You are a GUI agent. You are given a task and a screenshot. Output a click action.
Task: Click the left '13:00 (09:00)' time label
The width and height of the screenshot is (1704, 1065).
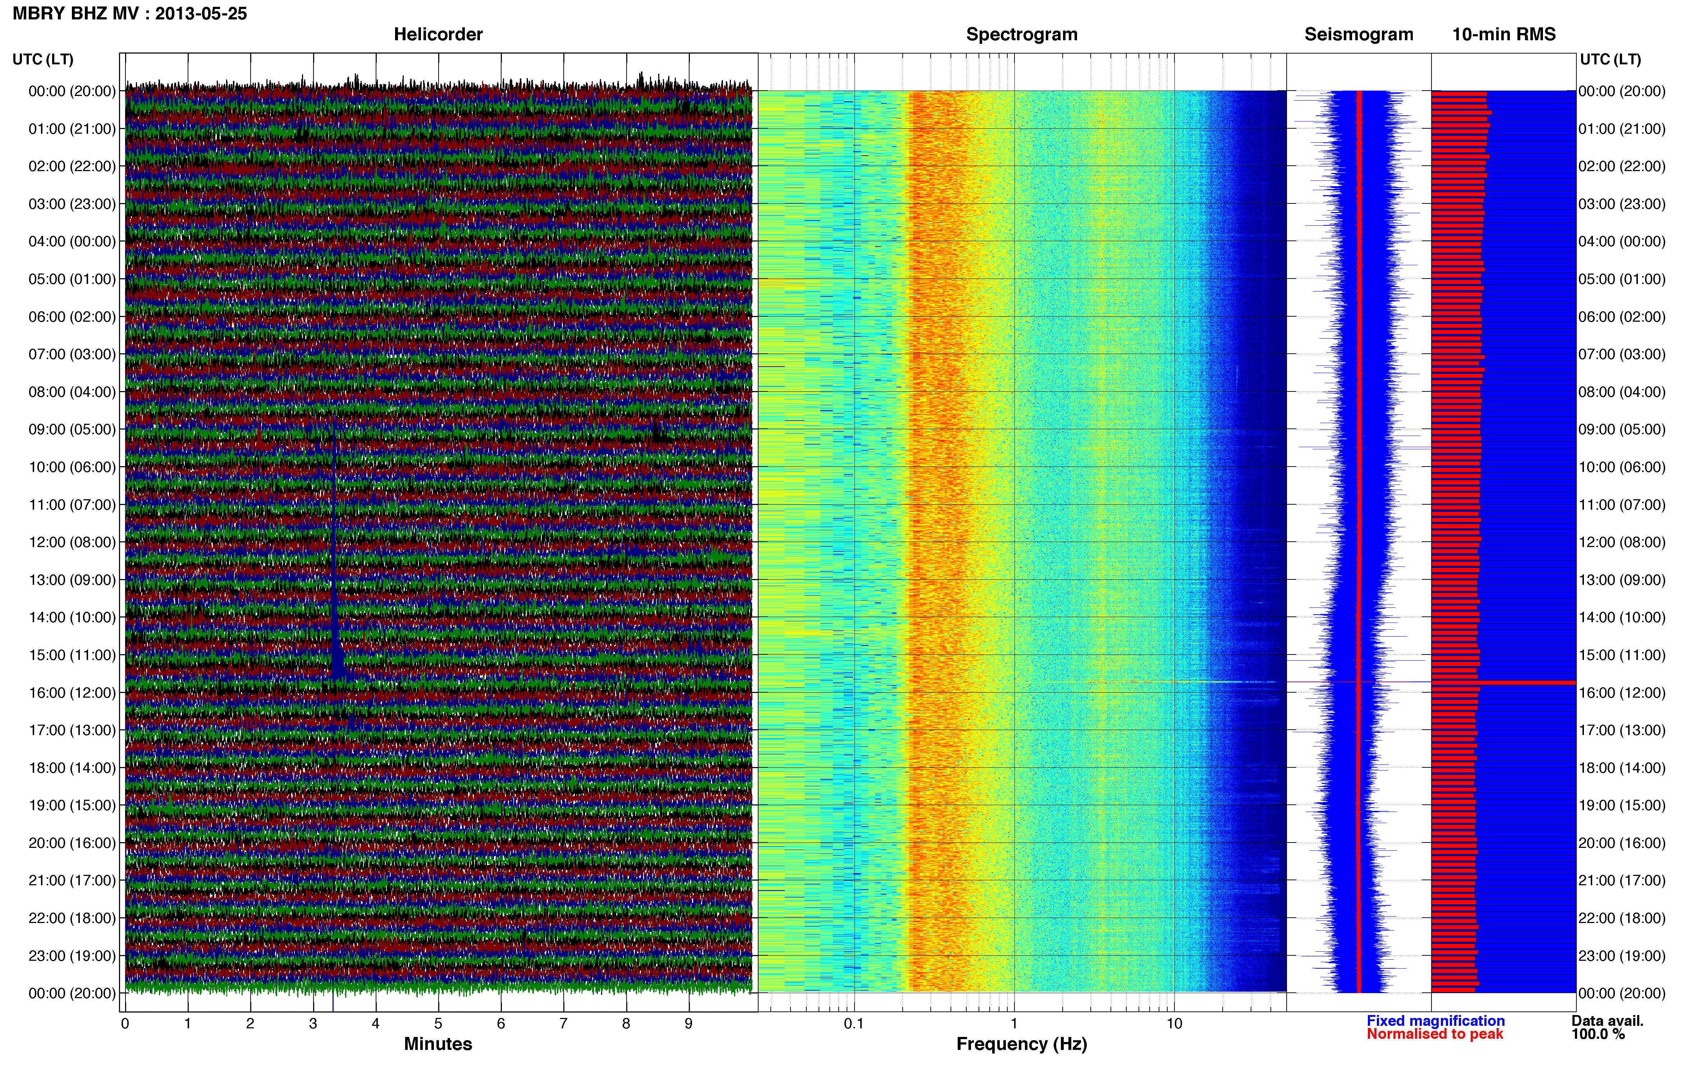pyautogui.click(x=72, y=580)
